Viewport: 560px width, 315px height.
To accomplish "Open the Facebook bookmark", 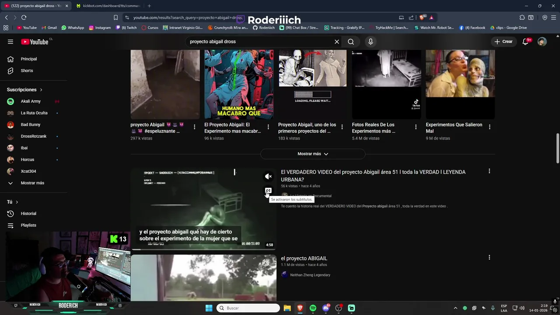I will 472,28.
